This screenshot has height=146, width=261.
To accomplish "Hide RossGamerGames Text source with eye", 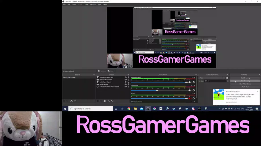I will pos(126,77).
